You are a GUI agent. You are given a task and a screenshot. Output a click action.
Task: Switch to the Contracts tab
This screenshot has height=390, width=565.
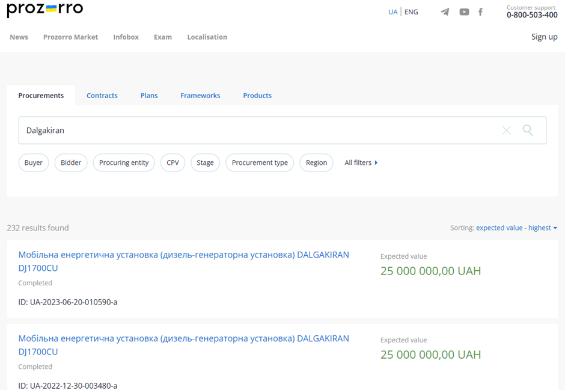[x=102, y=96]
